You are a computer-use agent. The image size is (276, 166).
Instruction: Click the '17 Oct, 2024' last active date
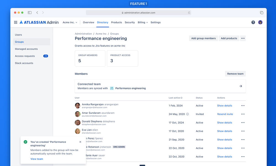pyautogui.click(x=176, y=123)
